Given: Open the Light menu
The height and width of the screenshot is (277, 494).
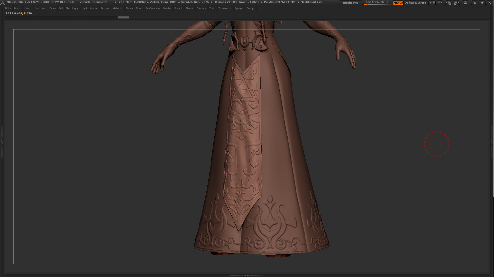Looking at the screenshot, I should [x=84, y=8].
